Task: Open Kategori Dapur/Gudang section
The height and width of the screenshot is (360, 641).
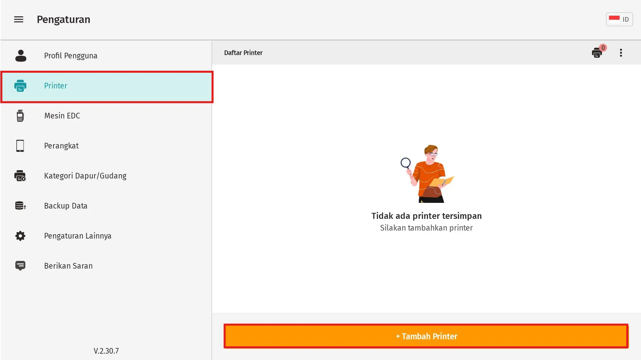Action: 85,176
